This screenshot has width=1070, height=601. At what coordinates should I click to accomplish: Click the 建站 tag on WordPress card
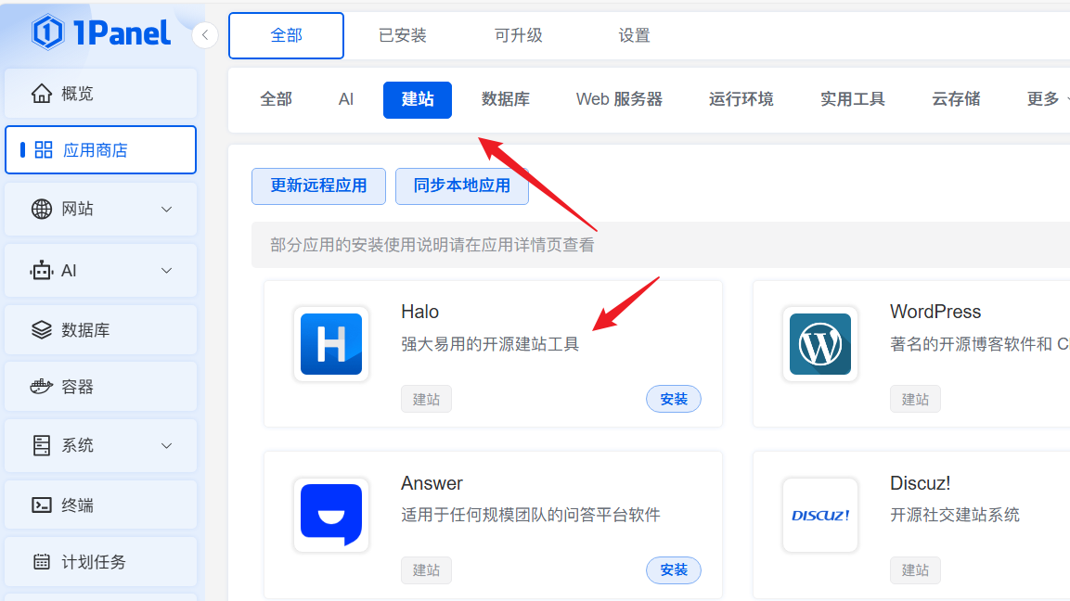(x=915, y=399)
